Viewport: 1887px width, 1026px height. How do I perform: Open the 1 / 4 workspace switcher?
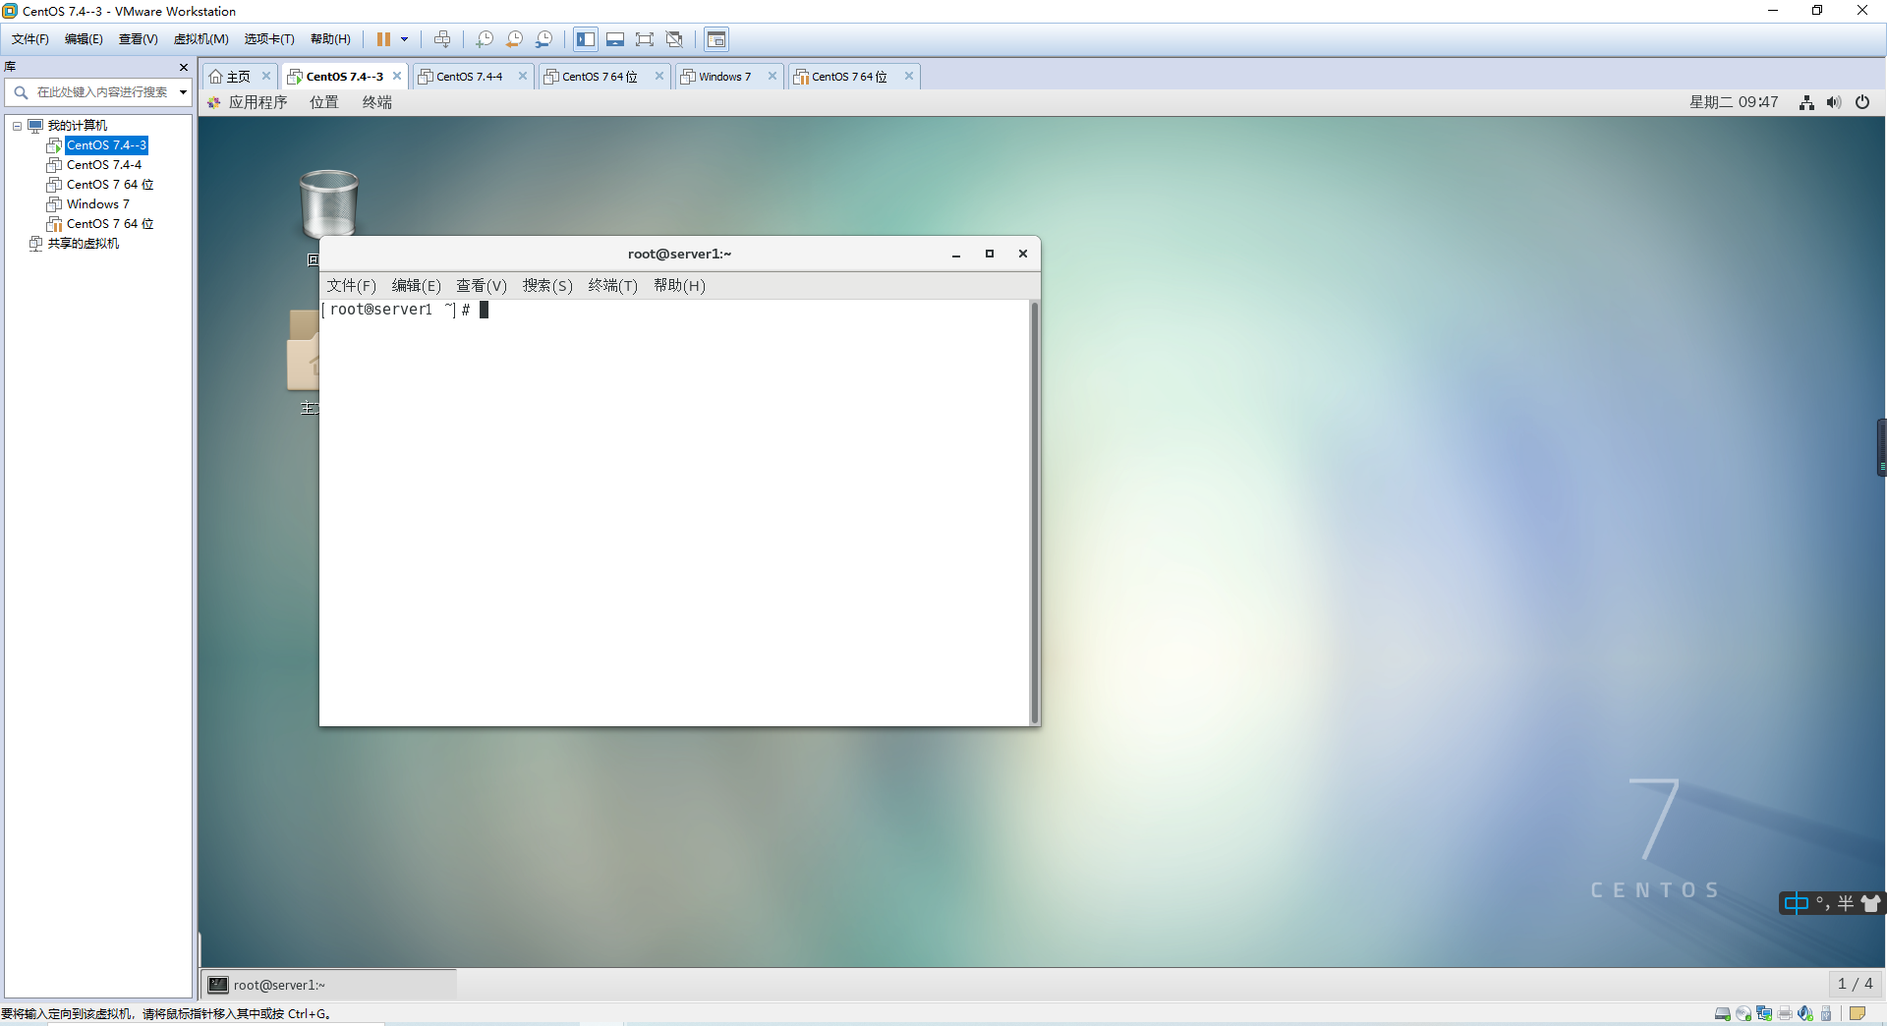(1856, 984)
